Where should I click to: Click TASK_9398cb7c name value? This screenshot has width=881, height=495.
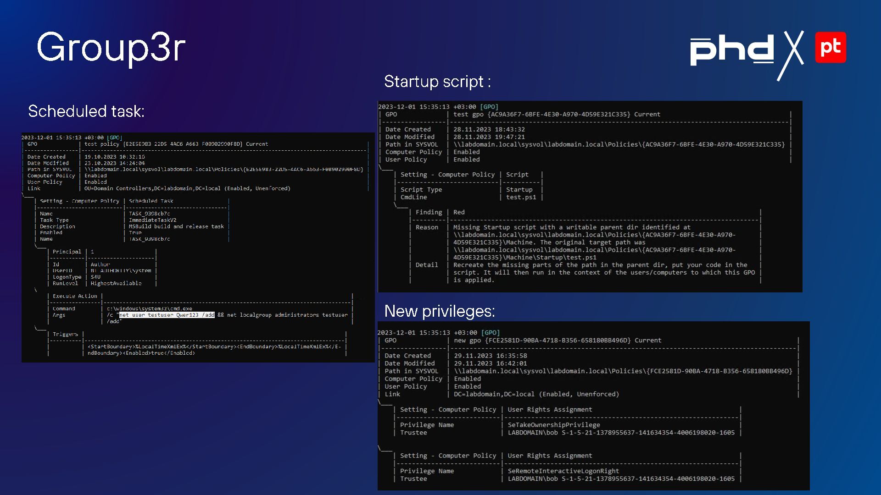coord(149,214)
